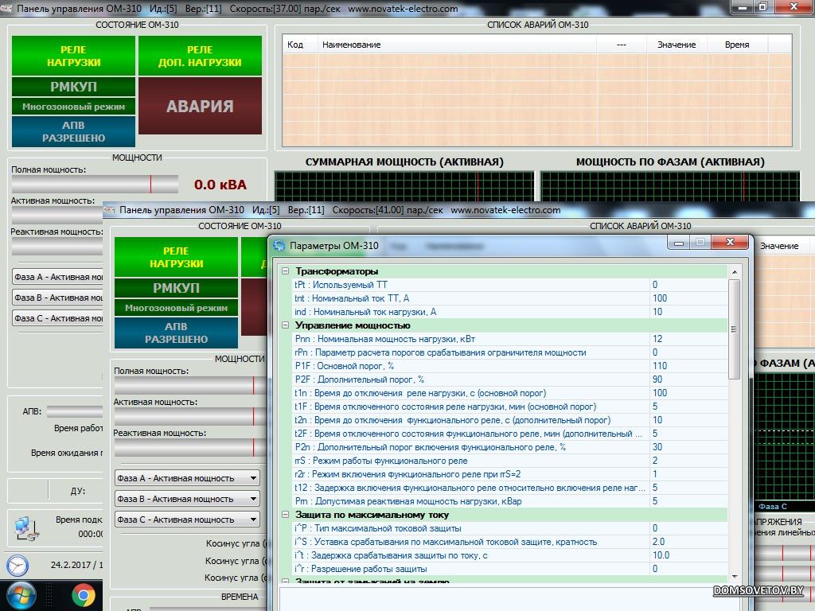This screenshot has width=815, height=611.
Task: Click the clock icon beside the date 24.2.2017
Action: pos(18,566)
